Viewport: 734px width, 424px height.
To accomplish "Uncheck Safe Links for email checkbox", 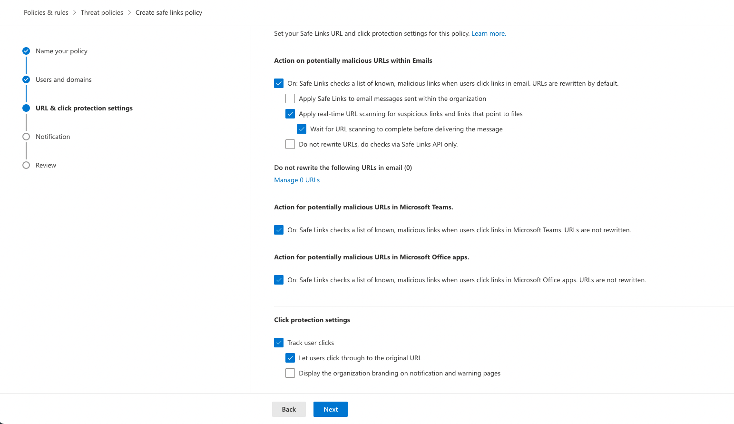I will pyautogui.click(x=279, y=83).
